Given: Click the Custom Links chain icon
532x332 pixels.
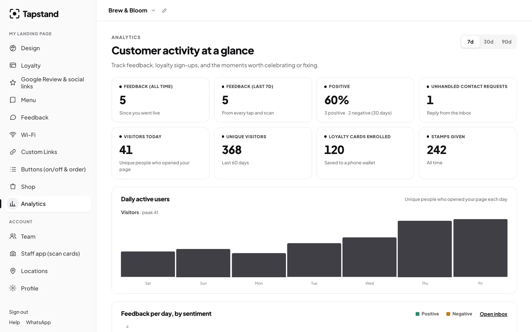Looking at the screenshot, I should point(13,152).
